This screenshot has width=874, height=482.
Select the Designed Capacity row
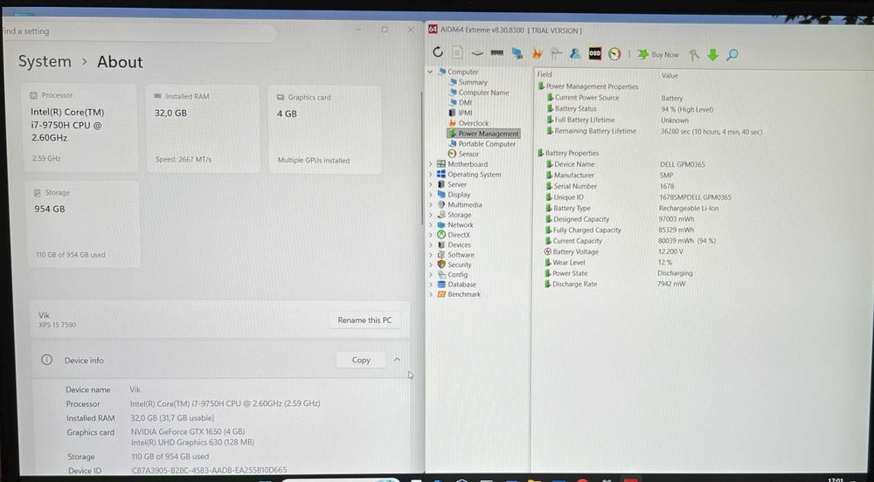(620, 219)
